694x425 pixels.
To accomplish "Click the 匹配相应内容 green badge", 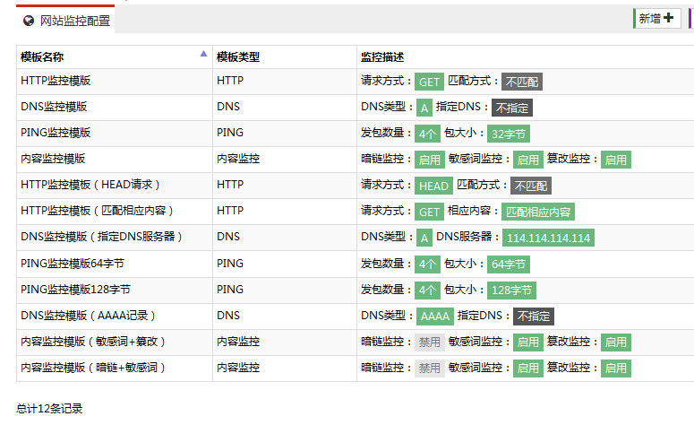I will [x=537, y=212].
